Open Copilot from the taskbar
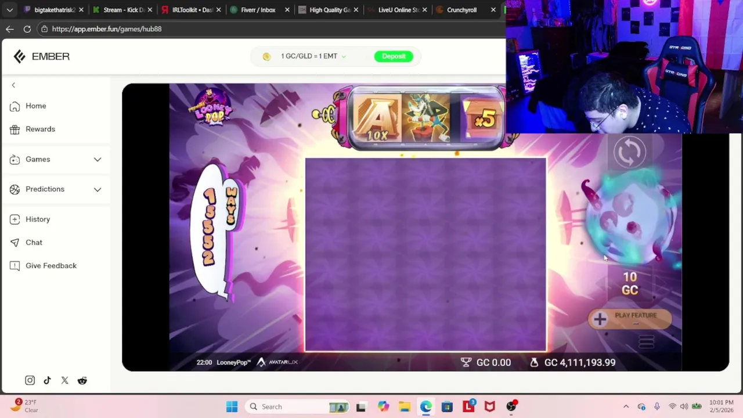743x418 pixels. pos(383,406)
